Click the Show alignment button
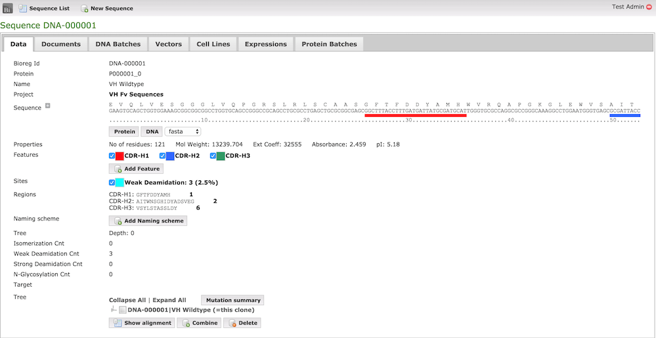 coord(142,323)
